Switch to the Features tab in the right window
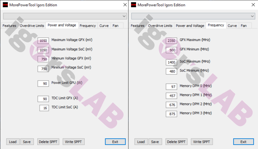Viewport: 258px width, 149px height. pos(137,26)
